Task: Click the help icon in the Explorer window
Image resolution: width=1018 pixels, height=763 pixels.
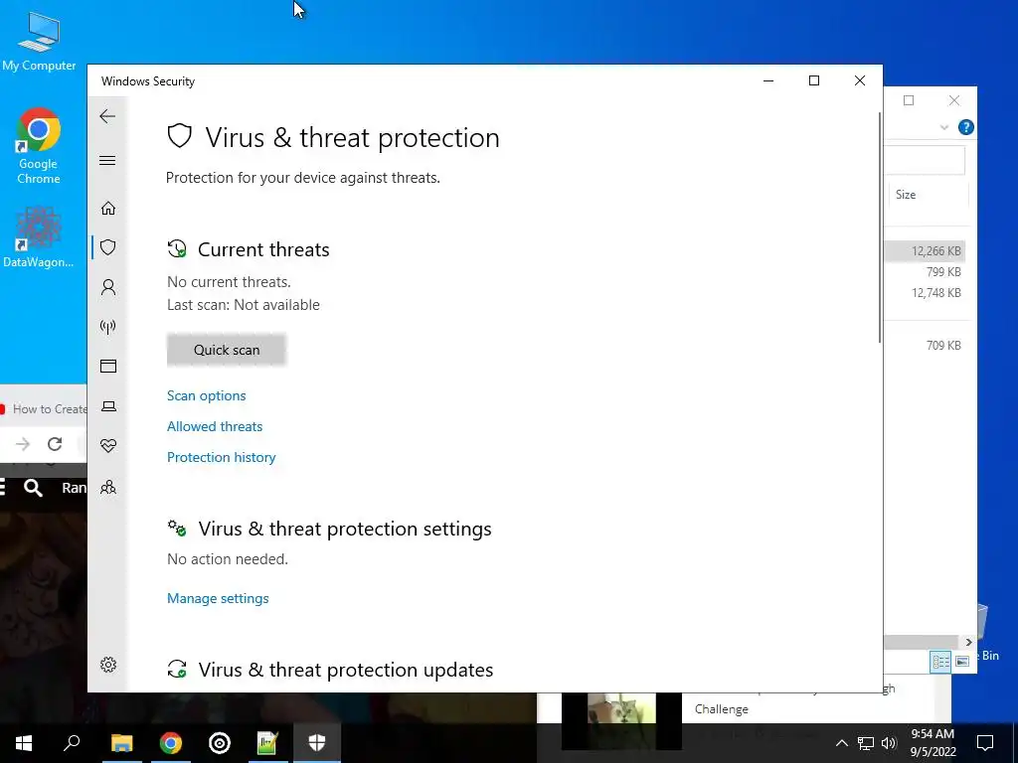Action: pos(966,127)
